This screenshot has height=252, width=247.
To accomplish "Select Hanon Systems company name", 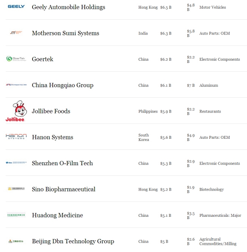I will [52, 137].
